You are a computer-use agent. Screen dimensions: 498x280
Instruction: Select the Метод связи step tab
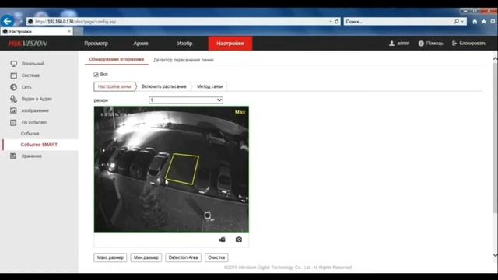pyautogui.click(x=209, y=86)
